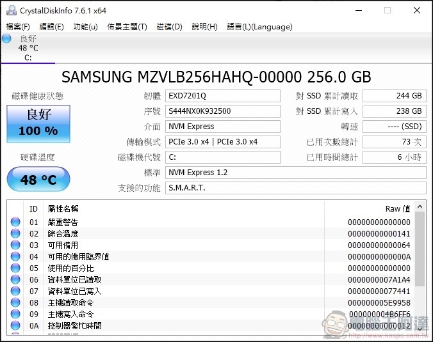This screenshot has width=433, height=342.
Task: Click the rotation rate value ---- (SSD)
Action: click(x=395, y=127)
